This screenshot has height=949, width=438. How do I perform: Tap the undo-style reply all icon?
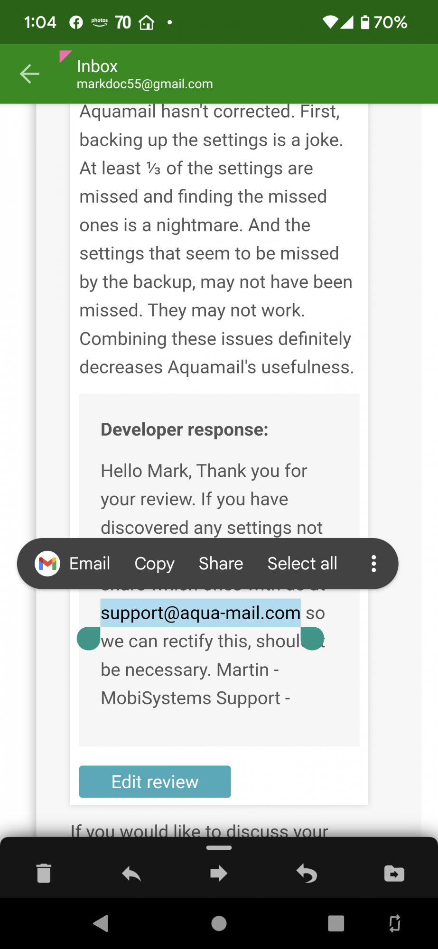307,873
